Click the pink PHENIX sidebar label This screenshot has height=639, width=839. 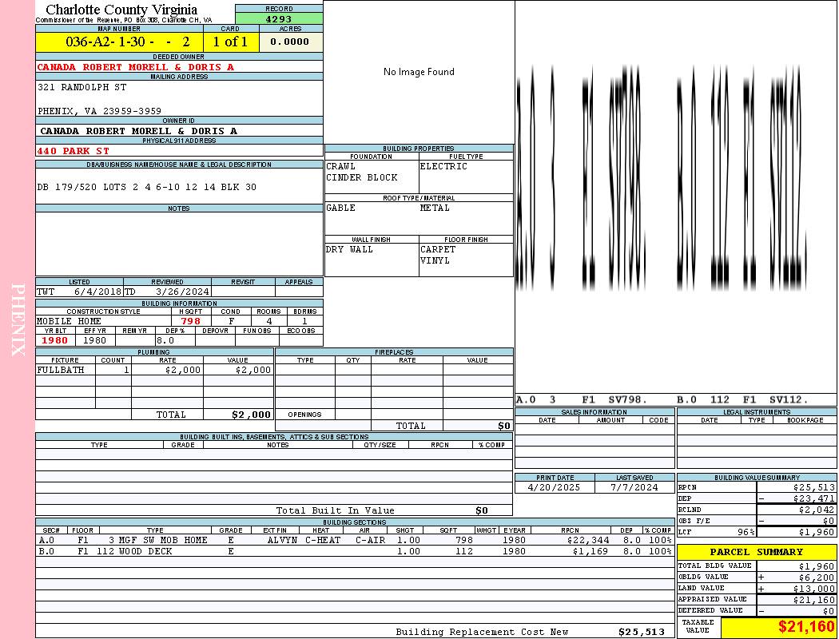(x=18, y=319)
